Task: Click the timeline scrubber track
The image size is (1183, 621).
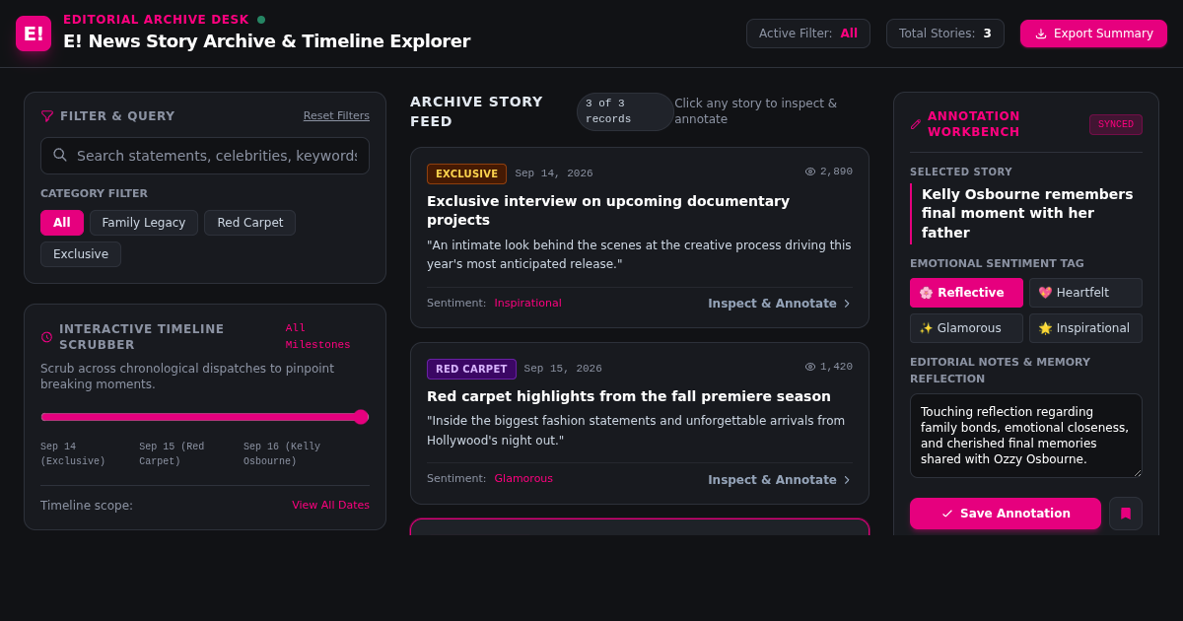Action: 204,417
